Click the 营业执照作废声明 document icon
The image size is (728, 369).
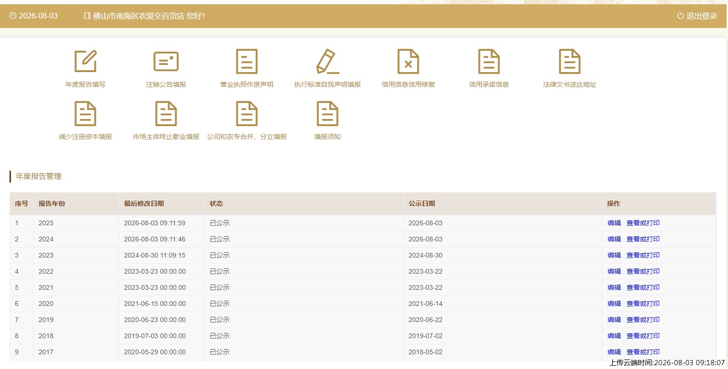(247, 61)
